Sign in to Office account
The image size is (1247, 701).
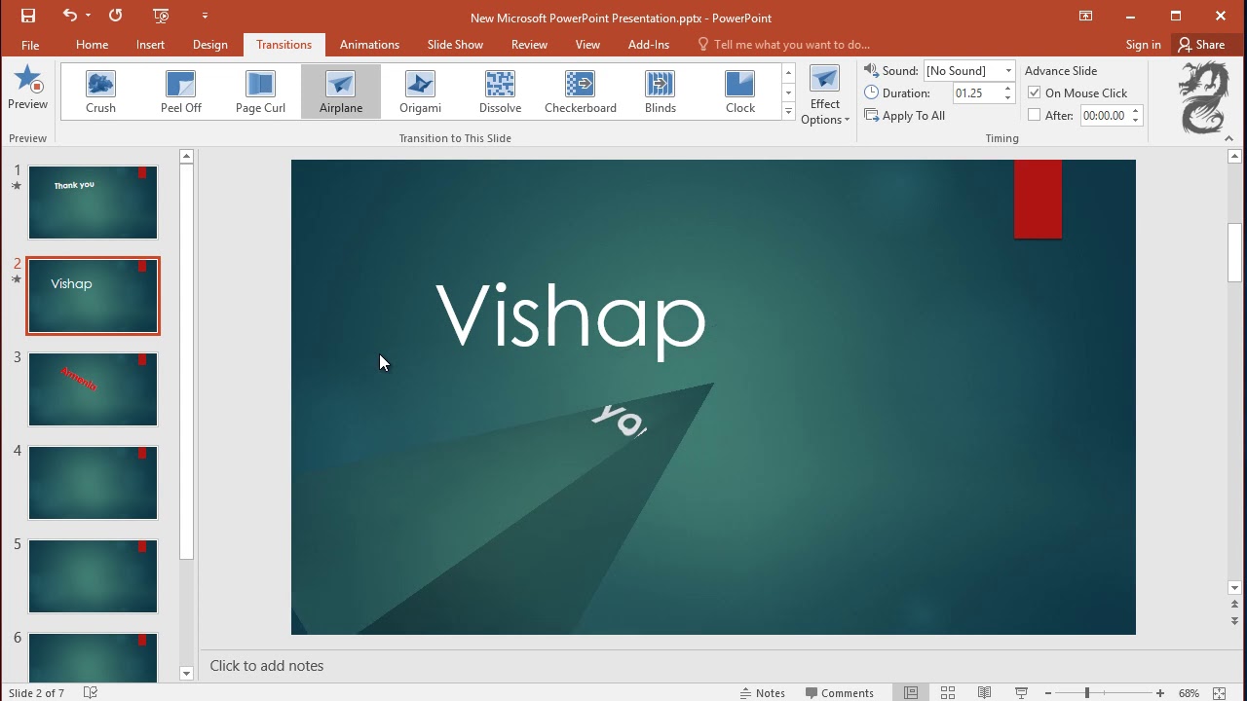[1143, 45]
